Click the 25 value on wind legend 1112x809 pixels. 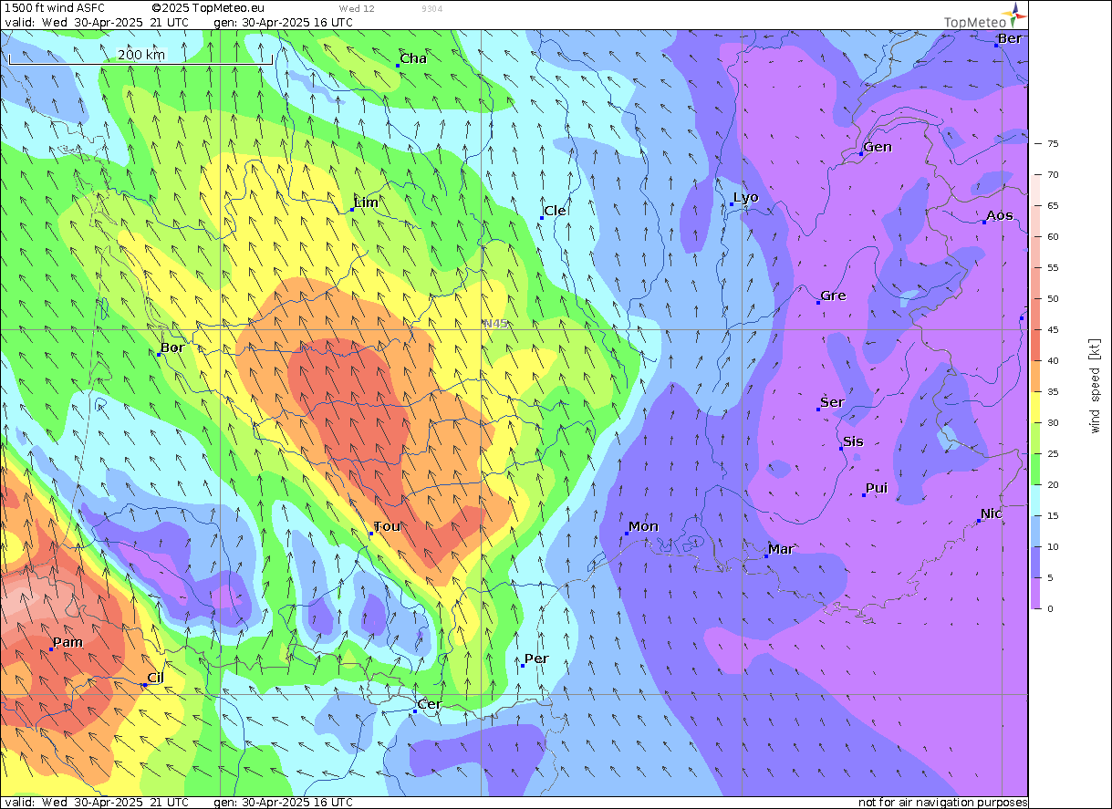point(1053,454)
